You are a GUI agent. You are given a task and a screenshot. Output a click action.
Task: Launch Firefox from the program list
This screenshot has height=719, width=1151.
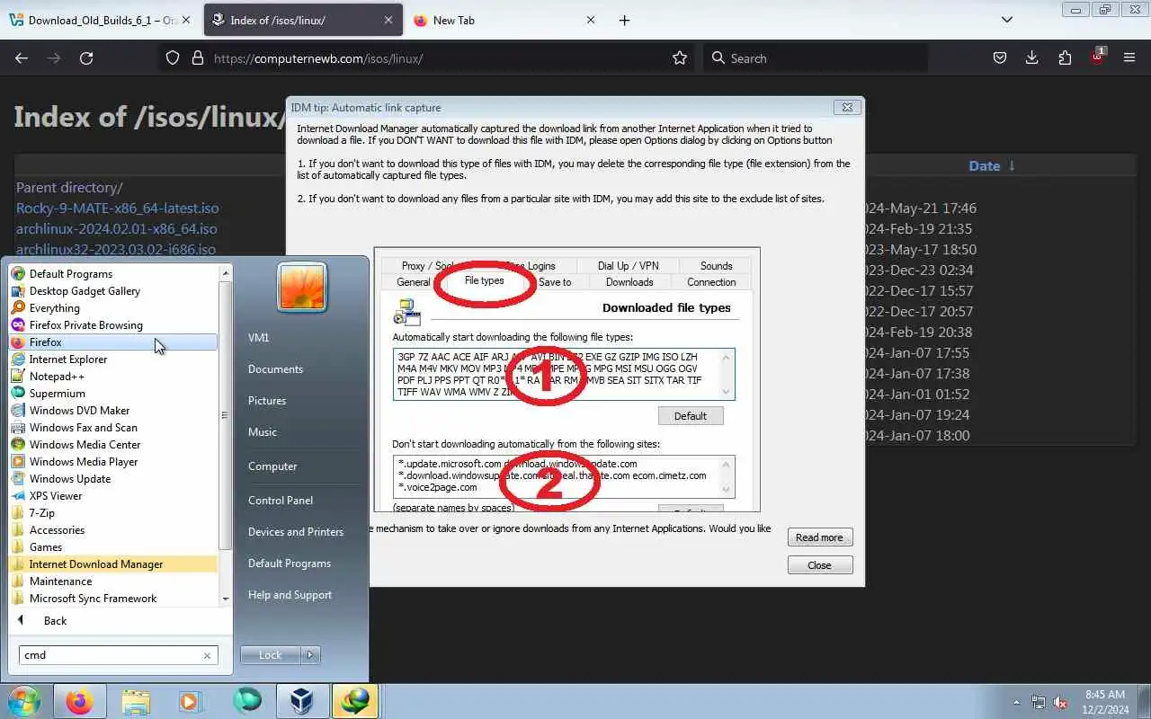(x=113, y=342)
